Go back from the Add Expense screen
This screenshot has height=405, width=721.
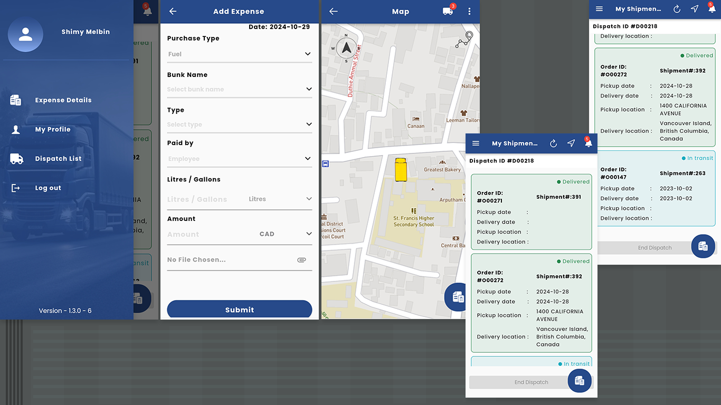click(173, 12)
